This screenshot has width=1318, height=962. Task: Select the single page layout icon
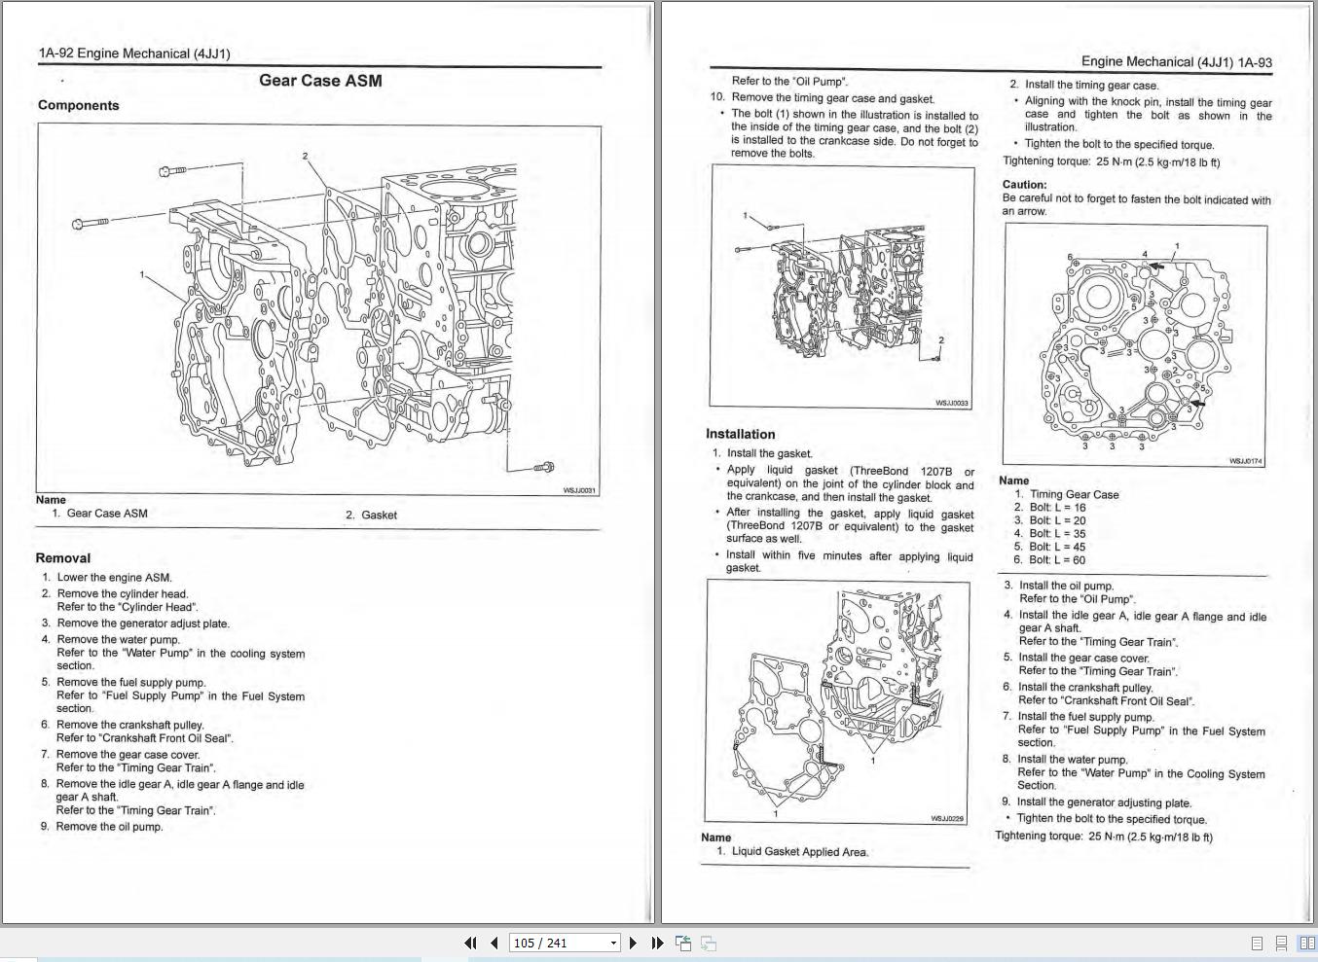pos(1256,943)
